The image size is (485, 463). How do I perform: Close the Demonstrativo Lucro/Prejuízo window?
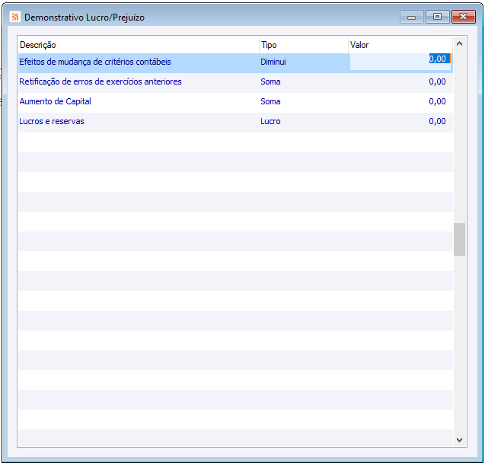pyautogui.click(x=463, y=17)
